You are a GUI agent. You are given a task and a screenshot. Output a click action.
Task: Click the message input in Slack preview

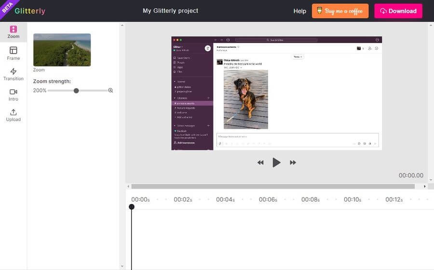(298, 140)
